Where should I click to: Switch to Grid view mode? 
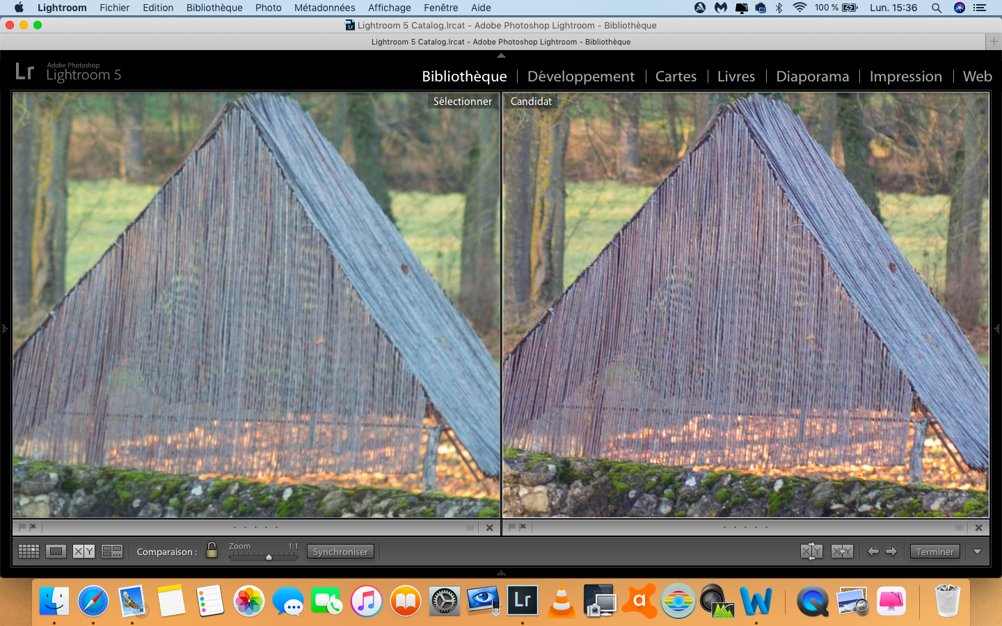click(29, 552)
